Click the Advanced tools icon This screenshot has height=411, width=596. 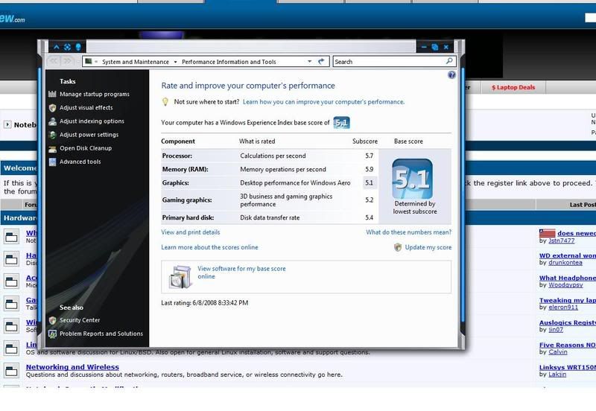coord(52,162)
